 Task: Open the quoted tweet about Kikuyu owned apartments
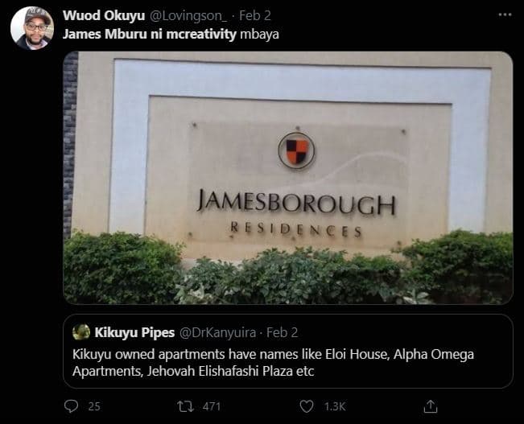click(x=287, y=351)
